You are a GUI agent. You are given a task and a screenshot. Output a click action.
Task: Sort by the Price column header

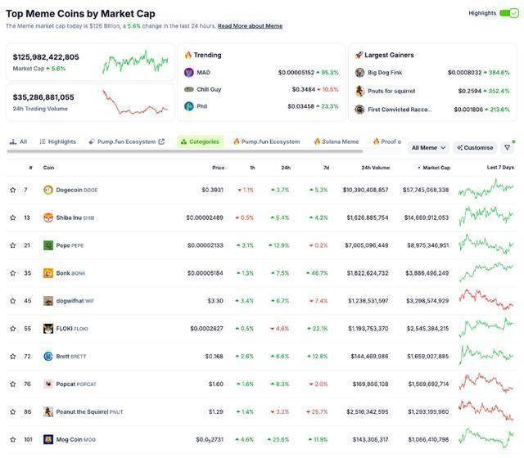[219, 168]
